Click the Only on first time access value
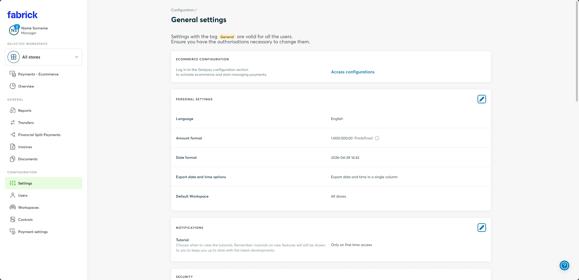Viewport: 579px width, 280px height. (x=351, y=245)
